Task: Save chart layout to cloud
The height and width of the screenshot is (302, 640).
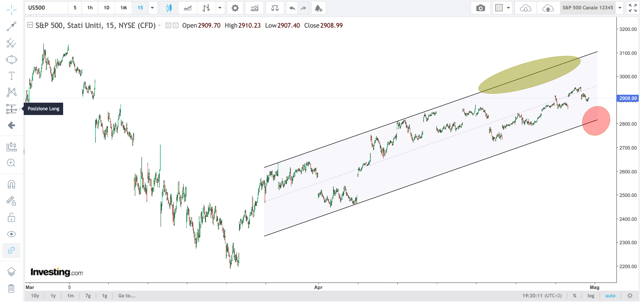Action: tap(548, 8)
